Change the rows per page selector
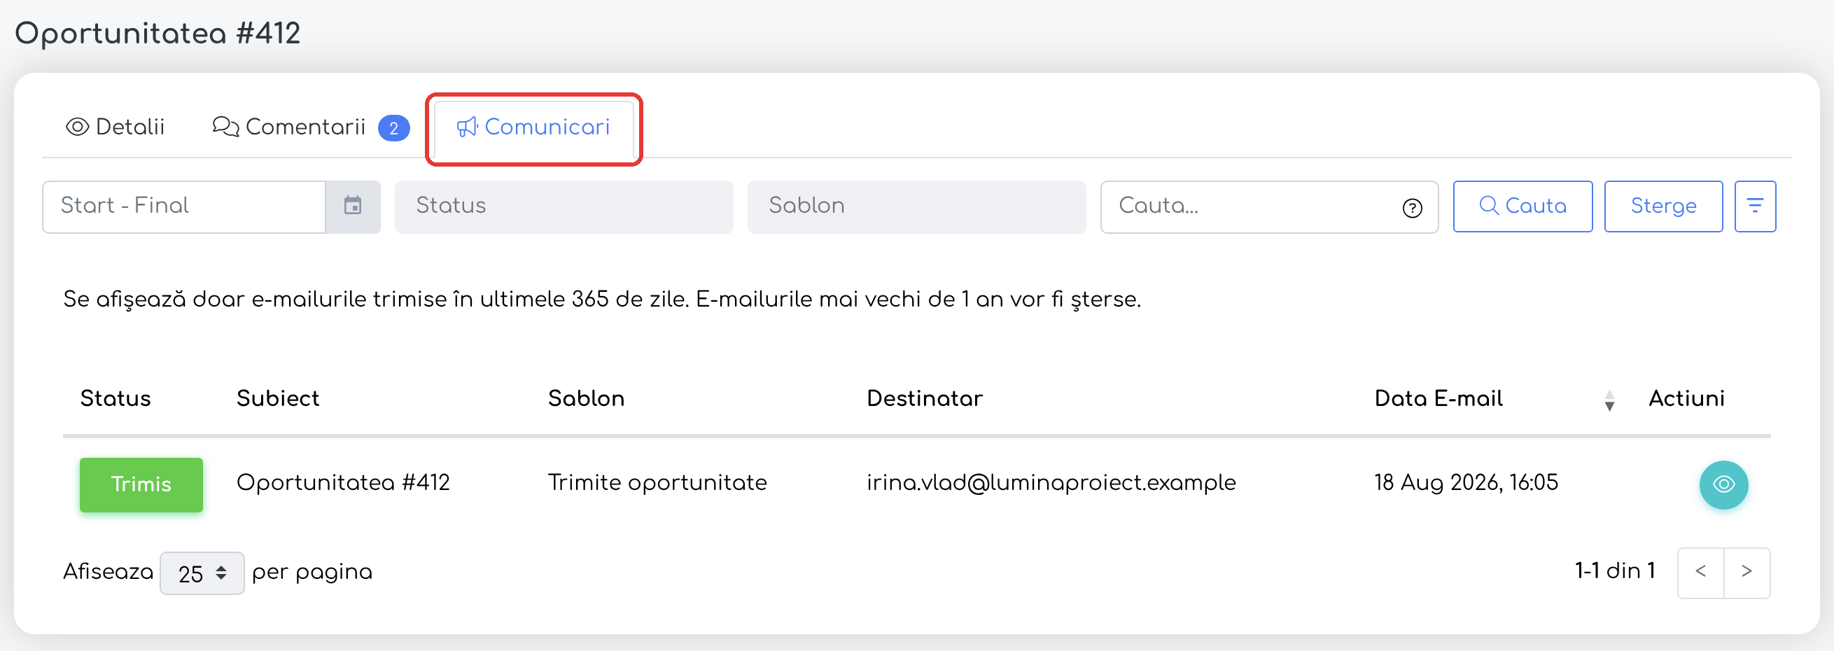Viewport: 1834px width, 651px height. tap(202, 573)
